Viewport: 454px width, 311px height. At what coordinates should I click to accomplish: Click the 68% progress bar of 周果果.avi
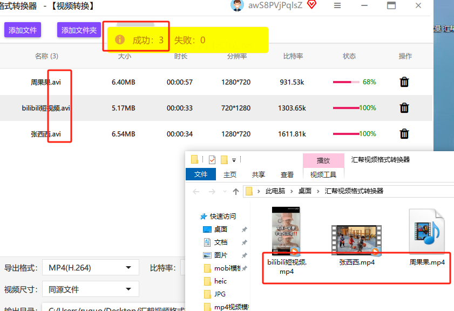coord(346,82)
